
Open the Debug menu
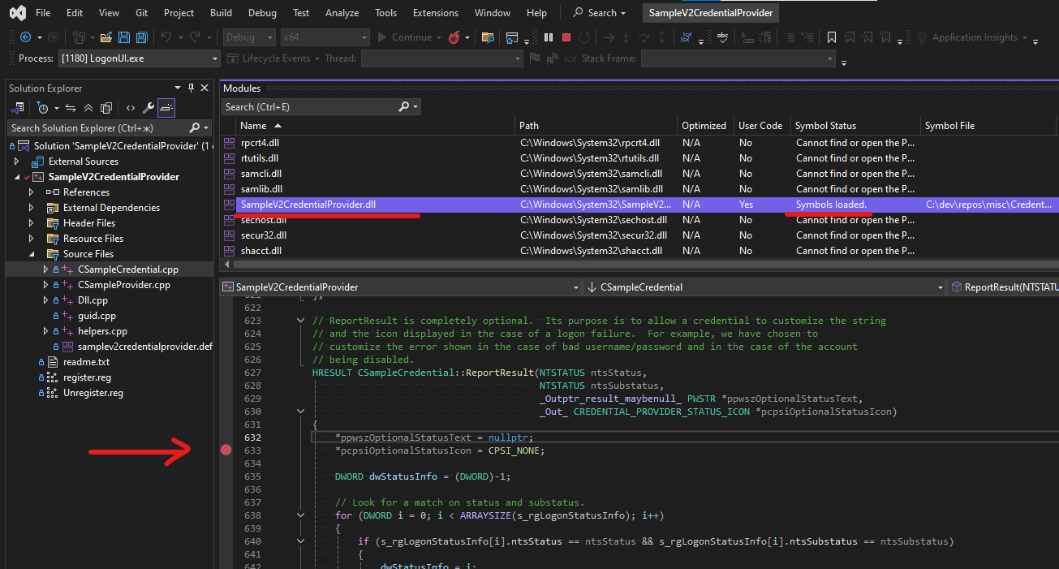pos(261,13)
